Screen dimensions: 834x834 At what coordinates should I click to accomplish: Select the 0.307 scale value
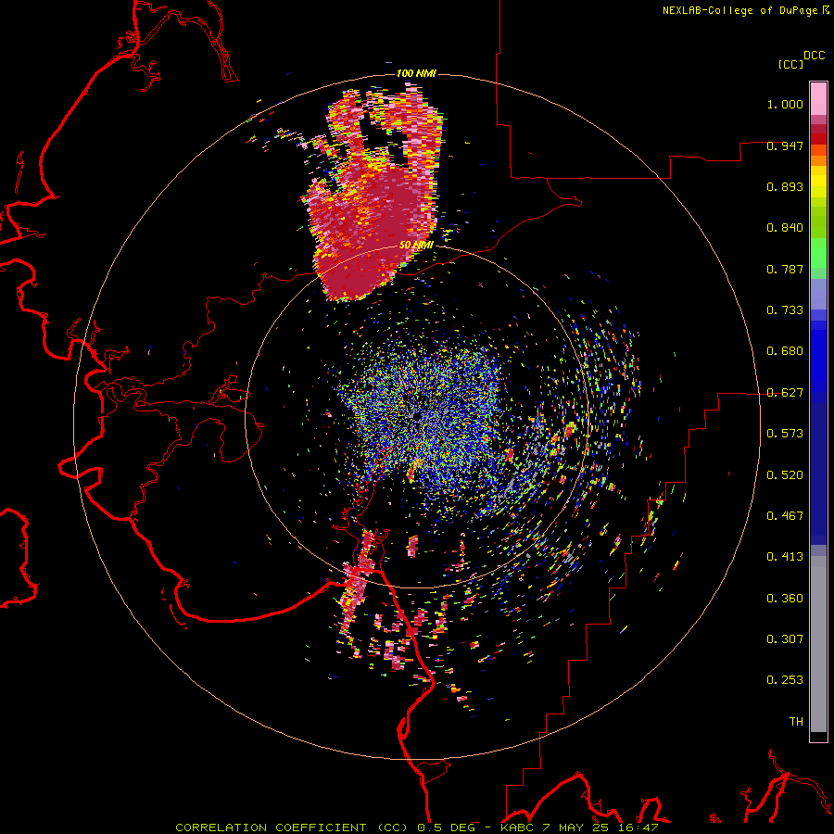pyautogui.click(x=785, y=639)
